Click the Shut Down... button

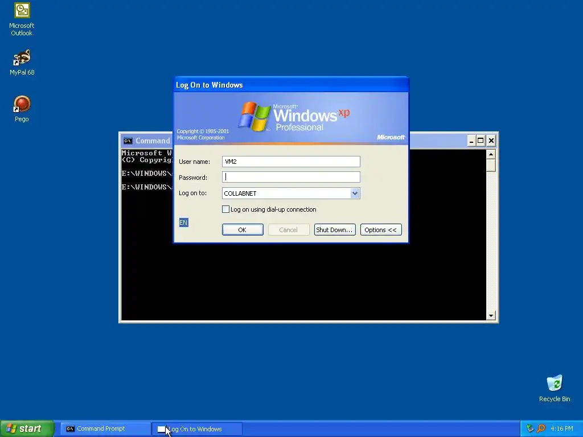pyautogui.click(x=335, y=230)
